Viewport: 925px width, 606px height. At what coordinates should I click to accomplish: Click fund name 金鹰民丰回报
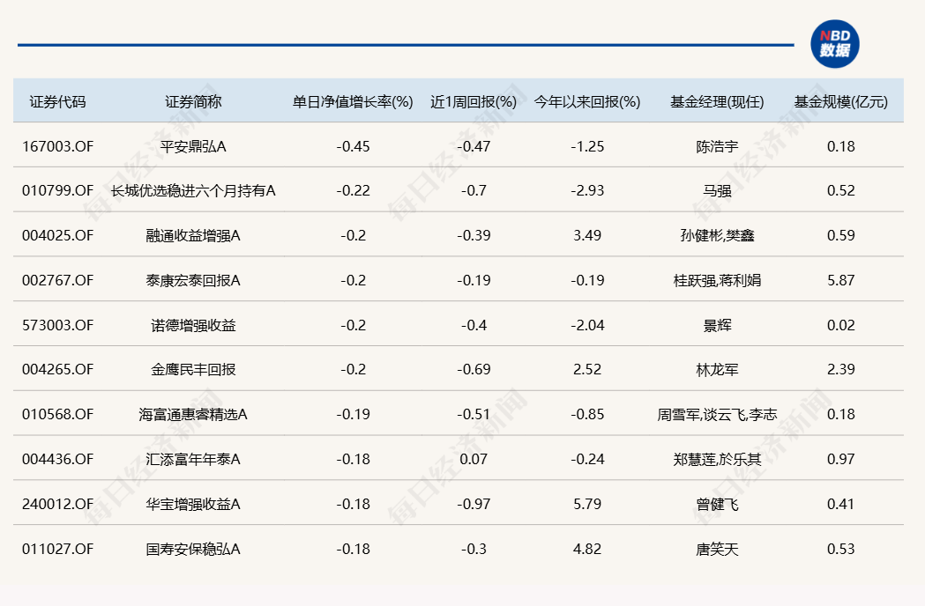tap(193, 369)
